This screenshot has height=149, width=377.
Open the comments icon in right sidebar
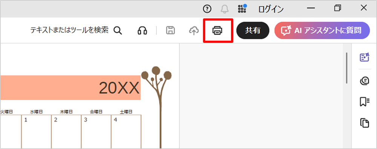[365, 81]
